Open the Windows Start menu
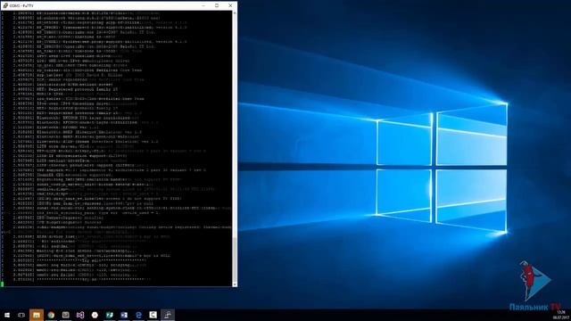Image resolution: width=571 pixels, height=321 pixels. (7, 315)
